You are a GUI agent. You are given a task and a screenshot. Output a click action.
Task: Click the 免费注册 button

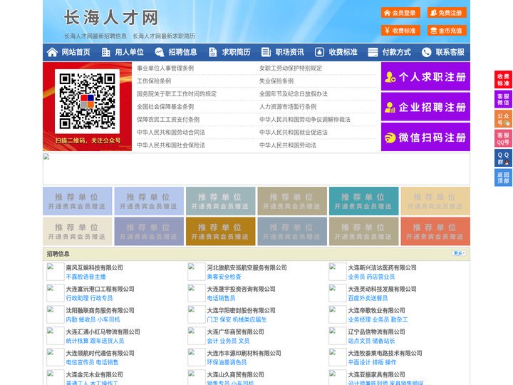[x=447, y=13]
